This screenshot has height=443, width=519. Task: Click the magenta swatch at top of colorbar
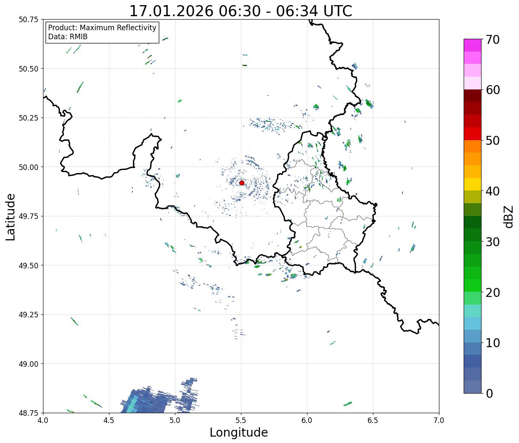click(x=473, y=45)
